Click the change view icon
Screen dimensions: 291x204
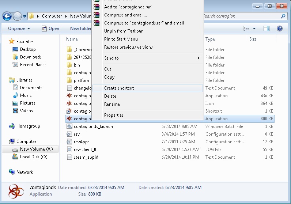tap(246, 29)
